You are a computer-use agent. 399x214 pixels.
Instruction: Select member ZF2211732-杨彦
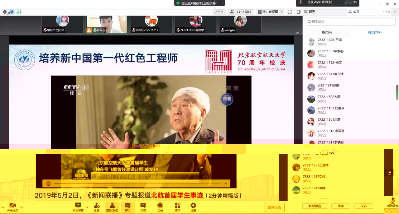click(349, 65)
